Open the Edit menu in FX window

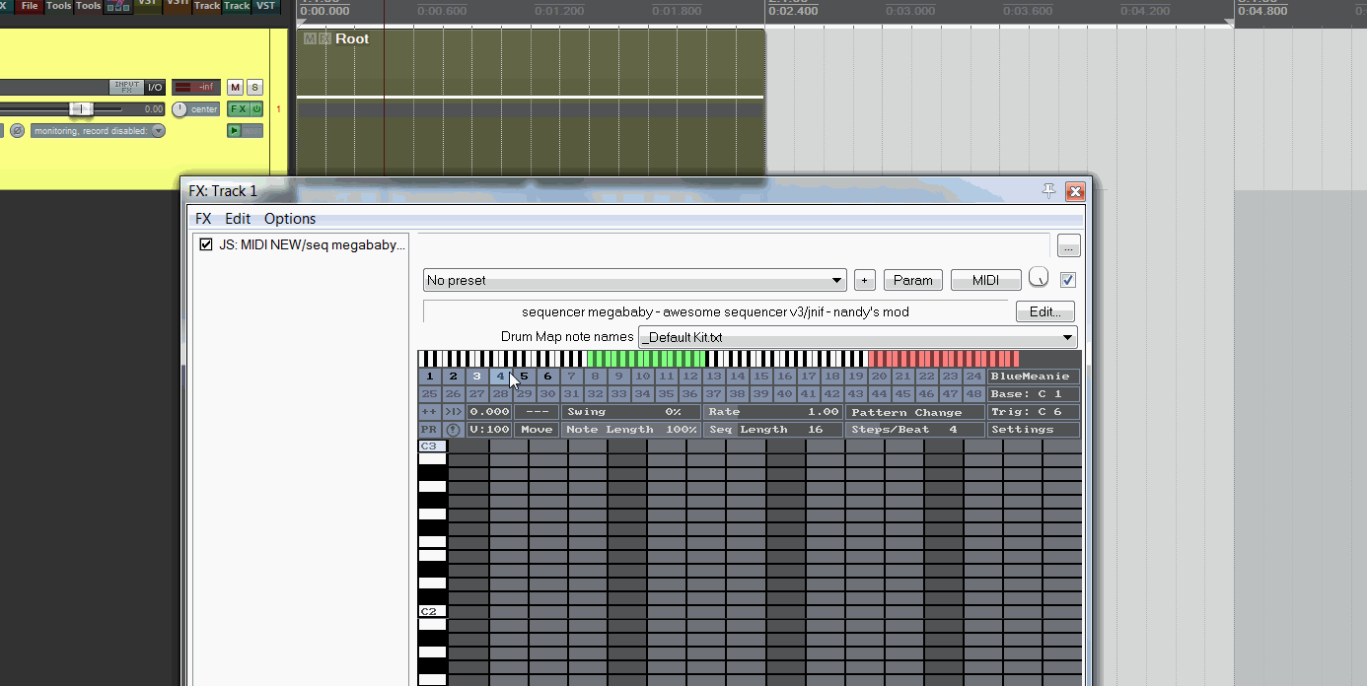coord(238,219)
